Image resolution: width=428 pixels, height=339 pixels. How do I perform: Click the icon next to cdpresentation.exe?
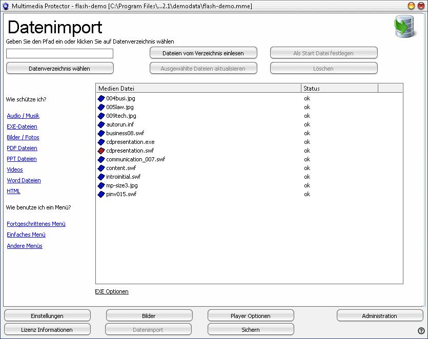point(101,142)
